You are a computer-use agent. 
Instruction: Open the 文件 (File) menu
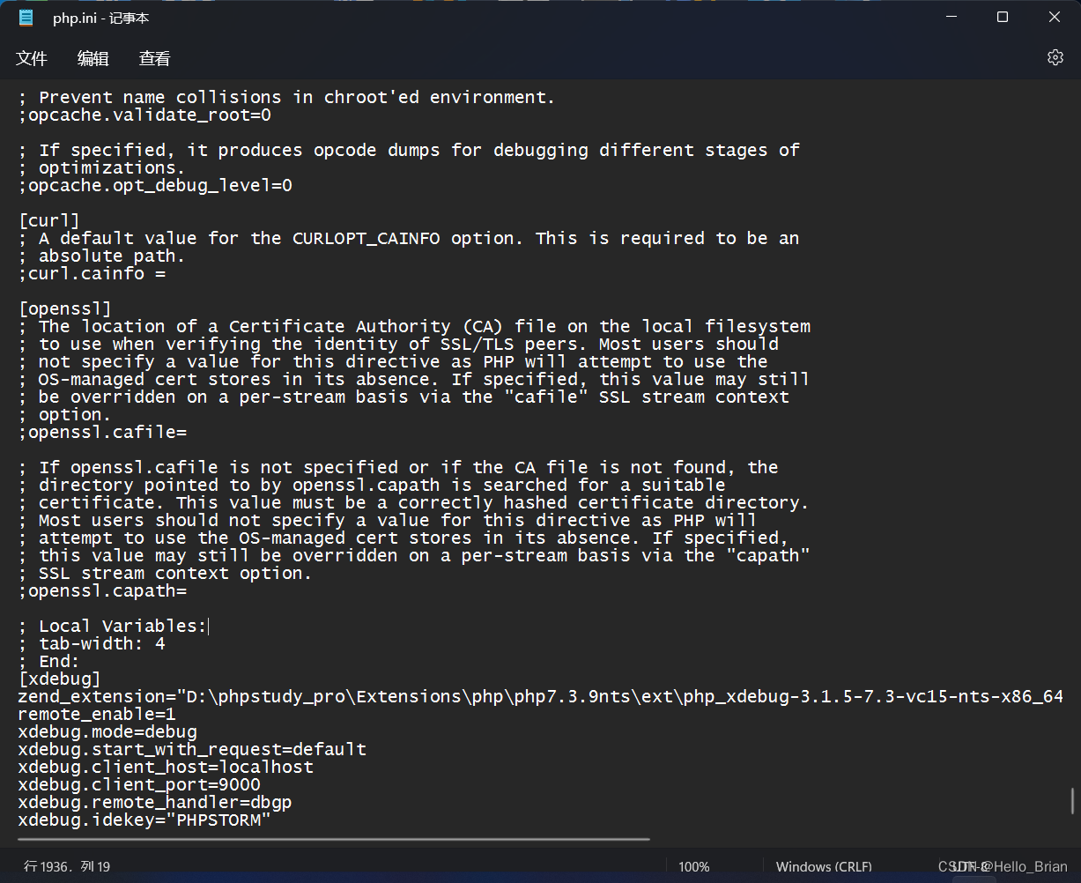tap(32, 58)
